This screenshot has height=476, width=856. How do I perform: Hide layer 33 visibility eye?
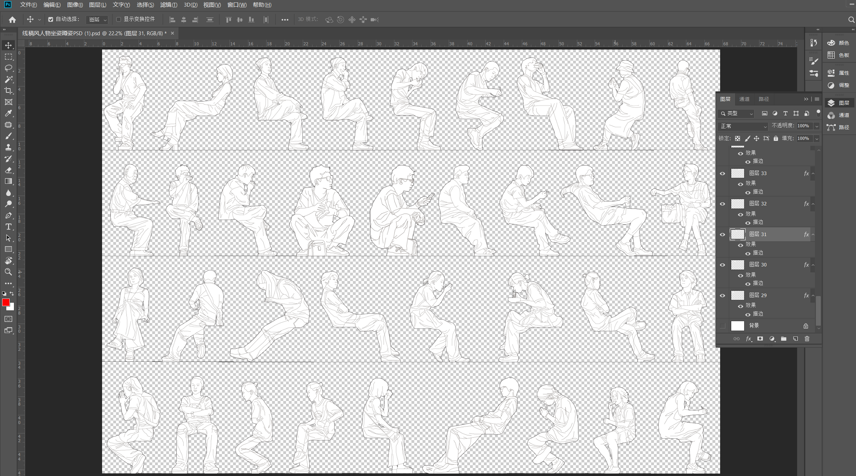723,173
